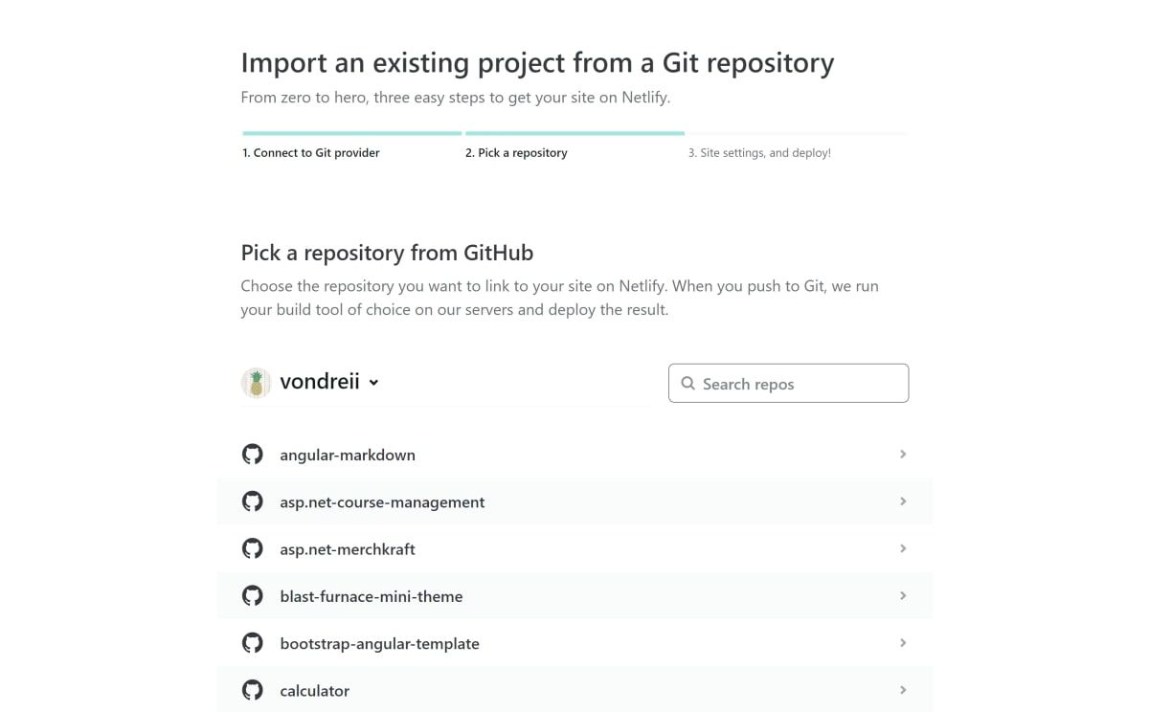
Task: Click the right arrow on bootstrap-angular-template row
Action: click(902, 643)
